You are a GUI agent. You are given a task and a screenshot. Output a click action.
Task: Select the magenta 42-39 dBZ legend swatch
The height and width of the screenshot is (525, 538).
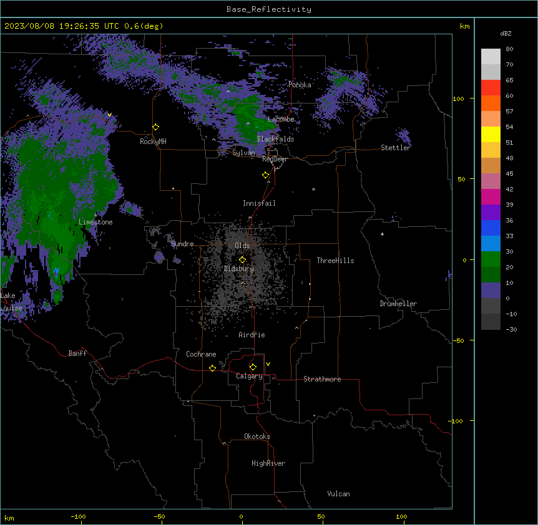[491, 197]
